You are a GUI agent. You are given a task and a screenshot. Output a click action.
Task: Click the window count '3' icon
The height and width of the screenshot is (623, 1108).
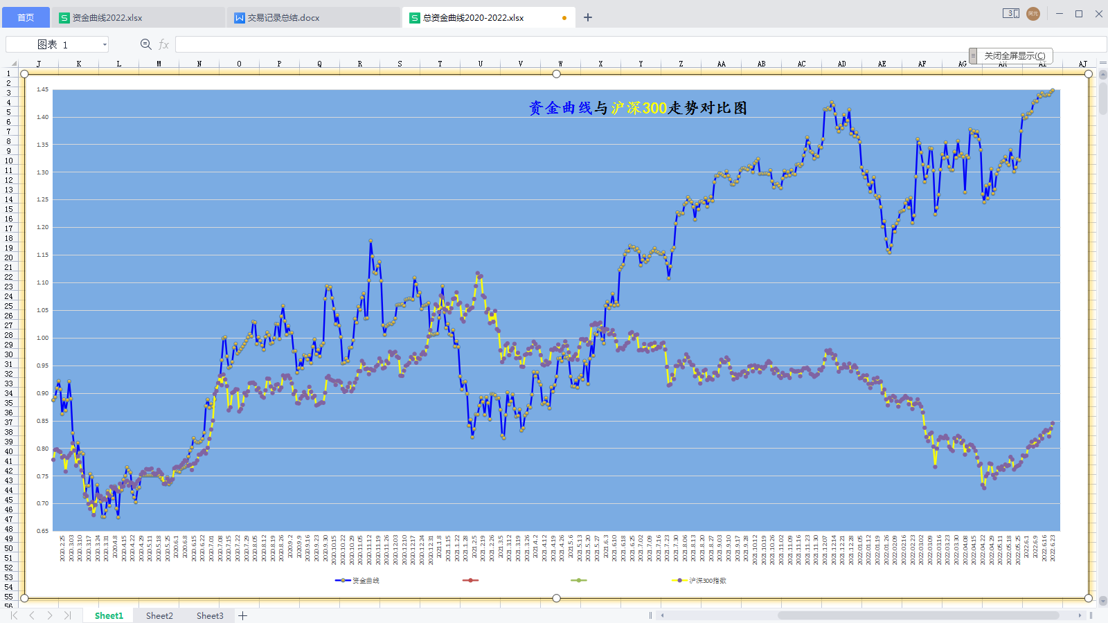(x=1010, y=14)
